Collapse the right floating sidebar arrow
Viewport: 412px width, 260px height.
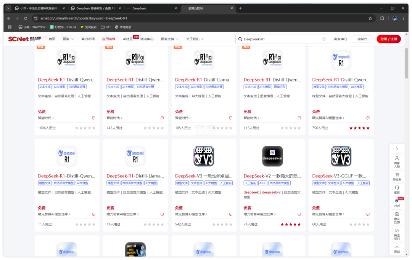pyautogui.click(x=397, y=149)
